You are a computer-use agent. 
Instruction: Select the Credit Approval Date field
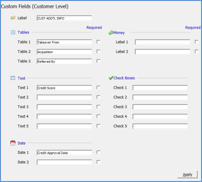pyautogui.click(x=64, y=153)
